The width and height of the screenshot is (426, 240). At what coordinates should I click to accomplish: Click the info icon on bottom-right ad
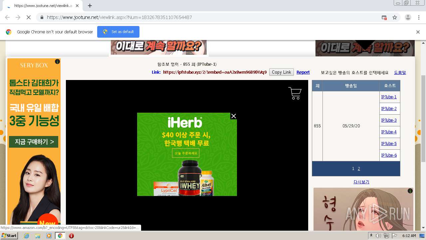pyautogui.click(x=410, y=191)
